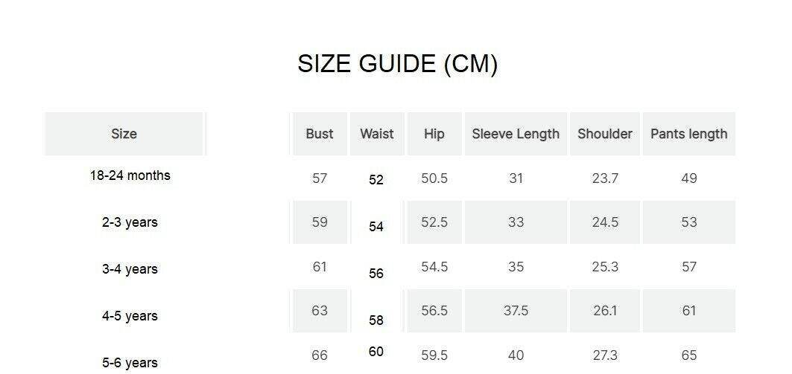Image resolution: width=792 pixels, height=374 pixels.
Task: Click the shoulder value 27.3
Action: point(604,355)
